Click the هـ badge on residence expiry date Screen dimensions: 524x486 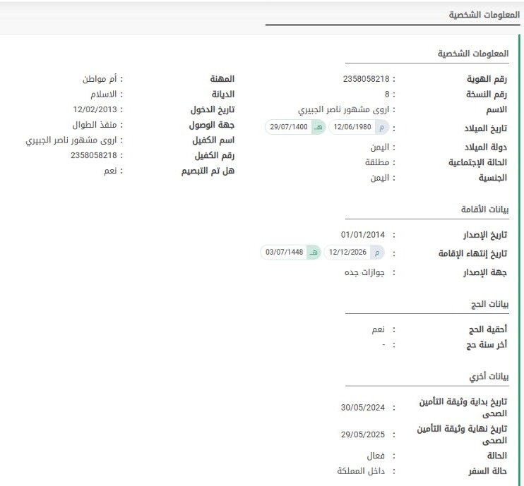pyautogui.click(x=314, y=252)
